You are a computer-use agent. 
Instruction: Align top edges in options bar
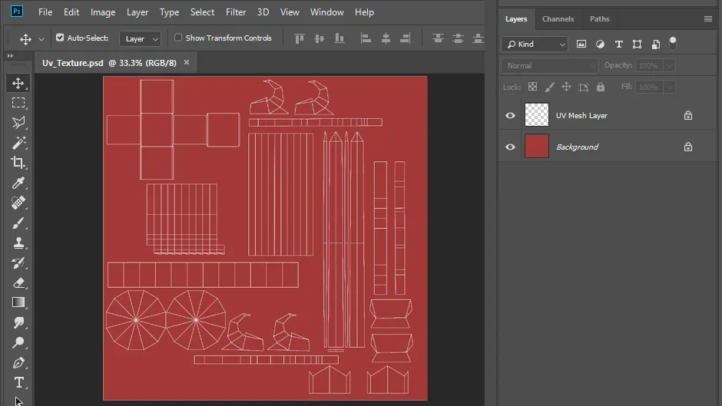coord(300,38)
